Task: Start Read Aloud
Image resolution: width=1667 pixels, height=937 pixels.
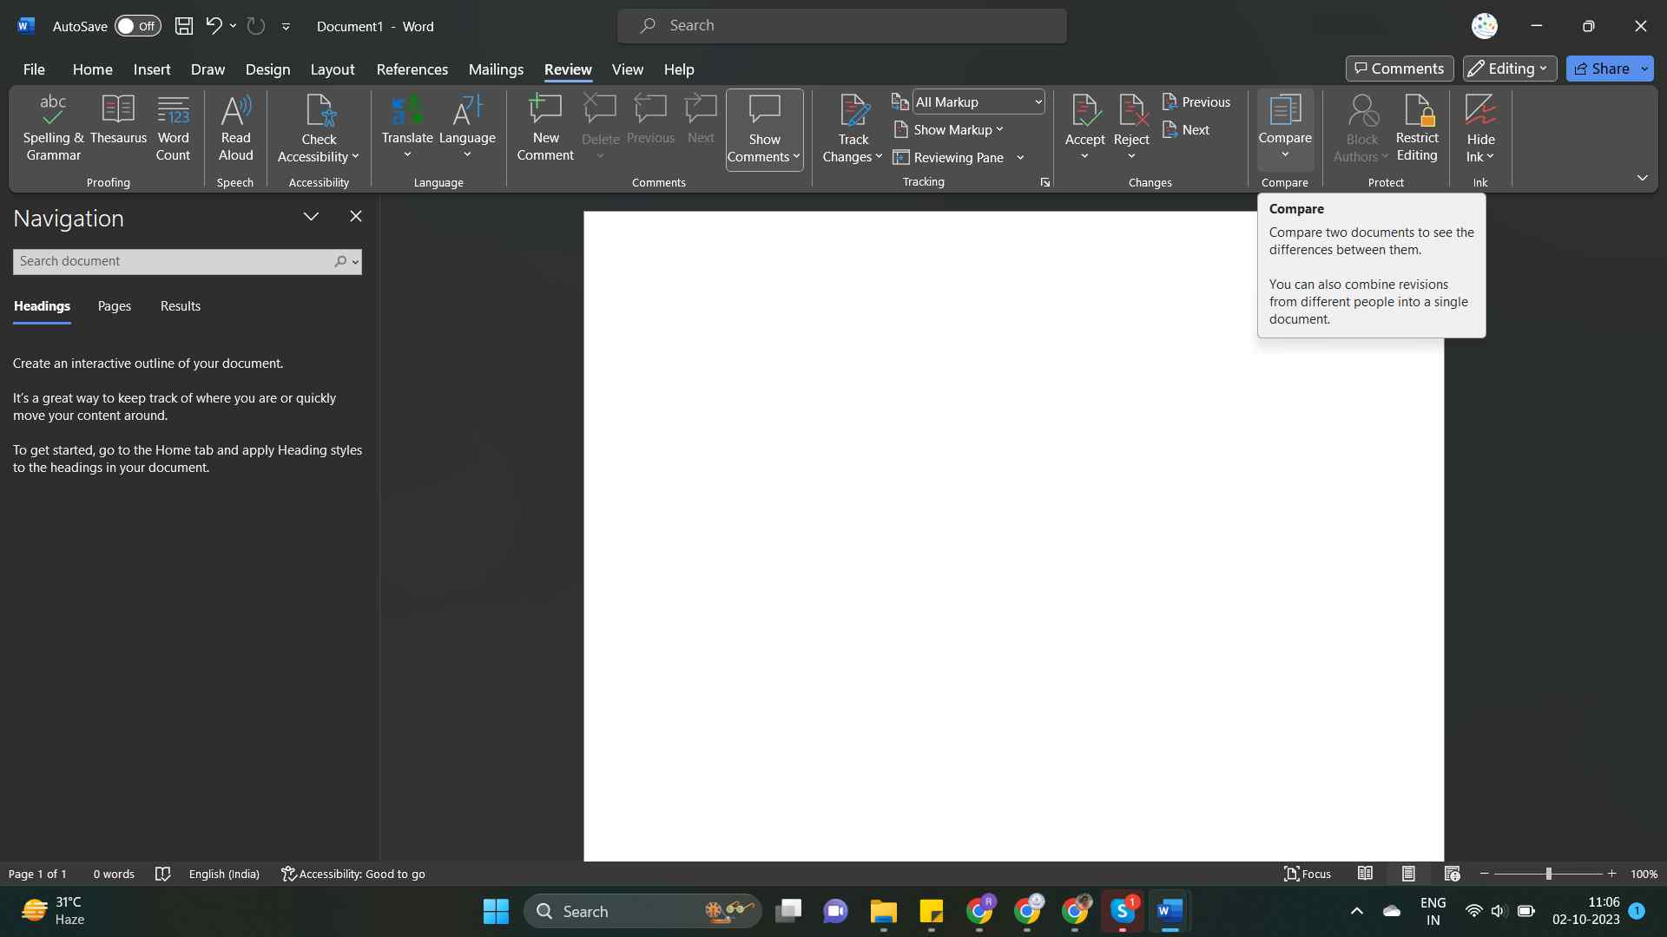Action: 235,128
